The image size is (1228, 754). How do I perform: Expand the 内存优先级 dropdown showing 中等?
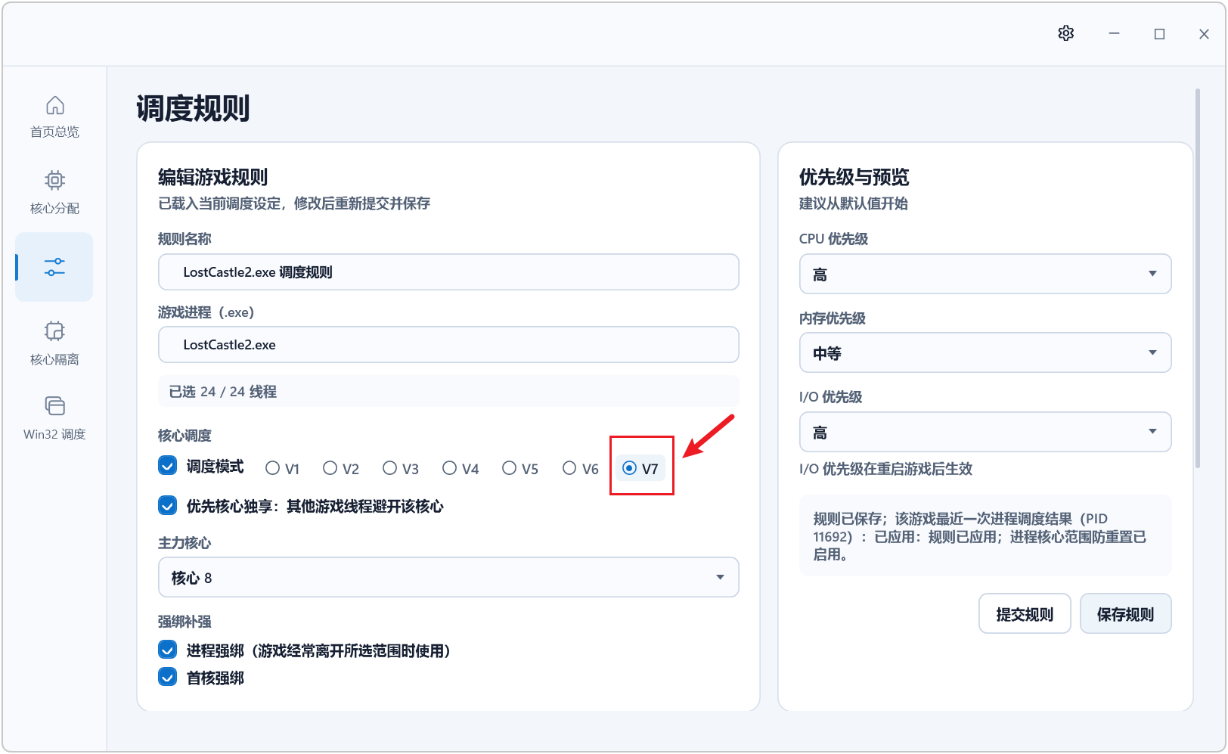[x=985, y=352]
